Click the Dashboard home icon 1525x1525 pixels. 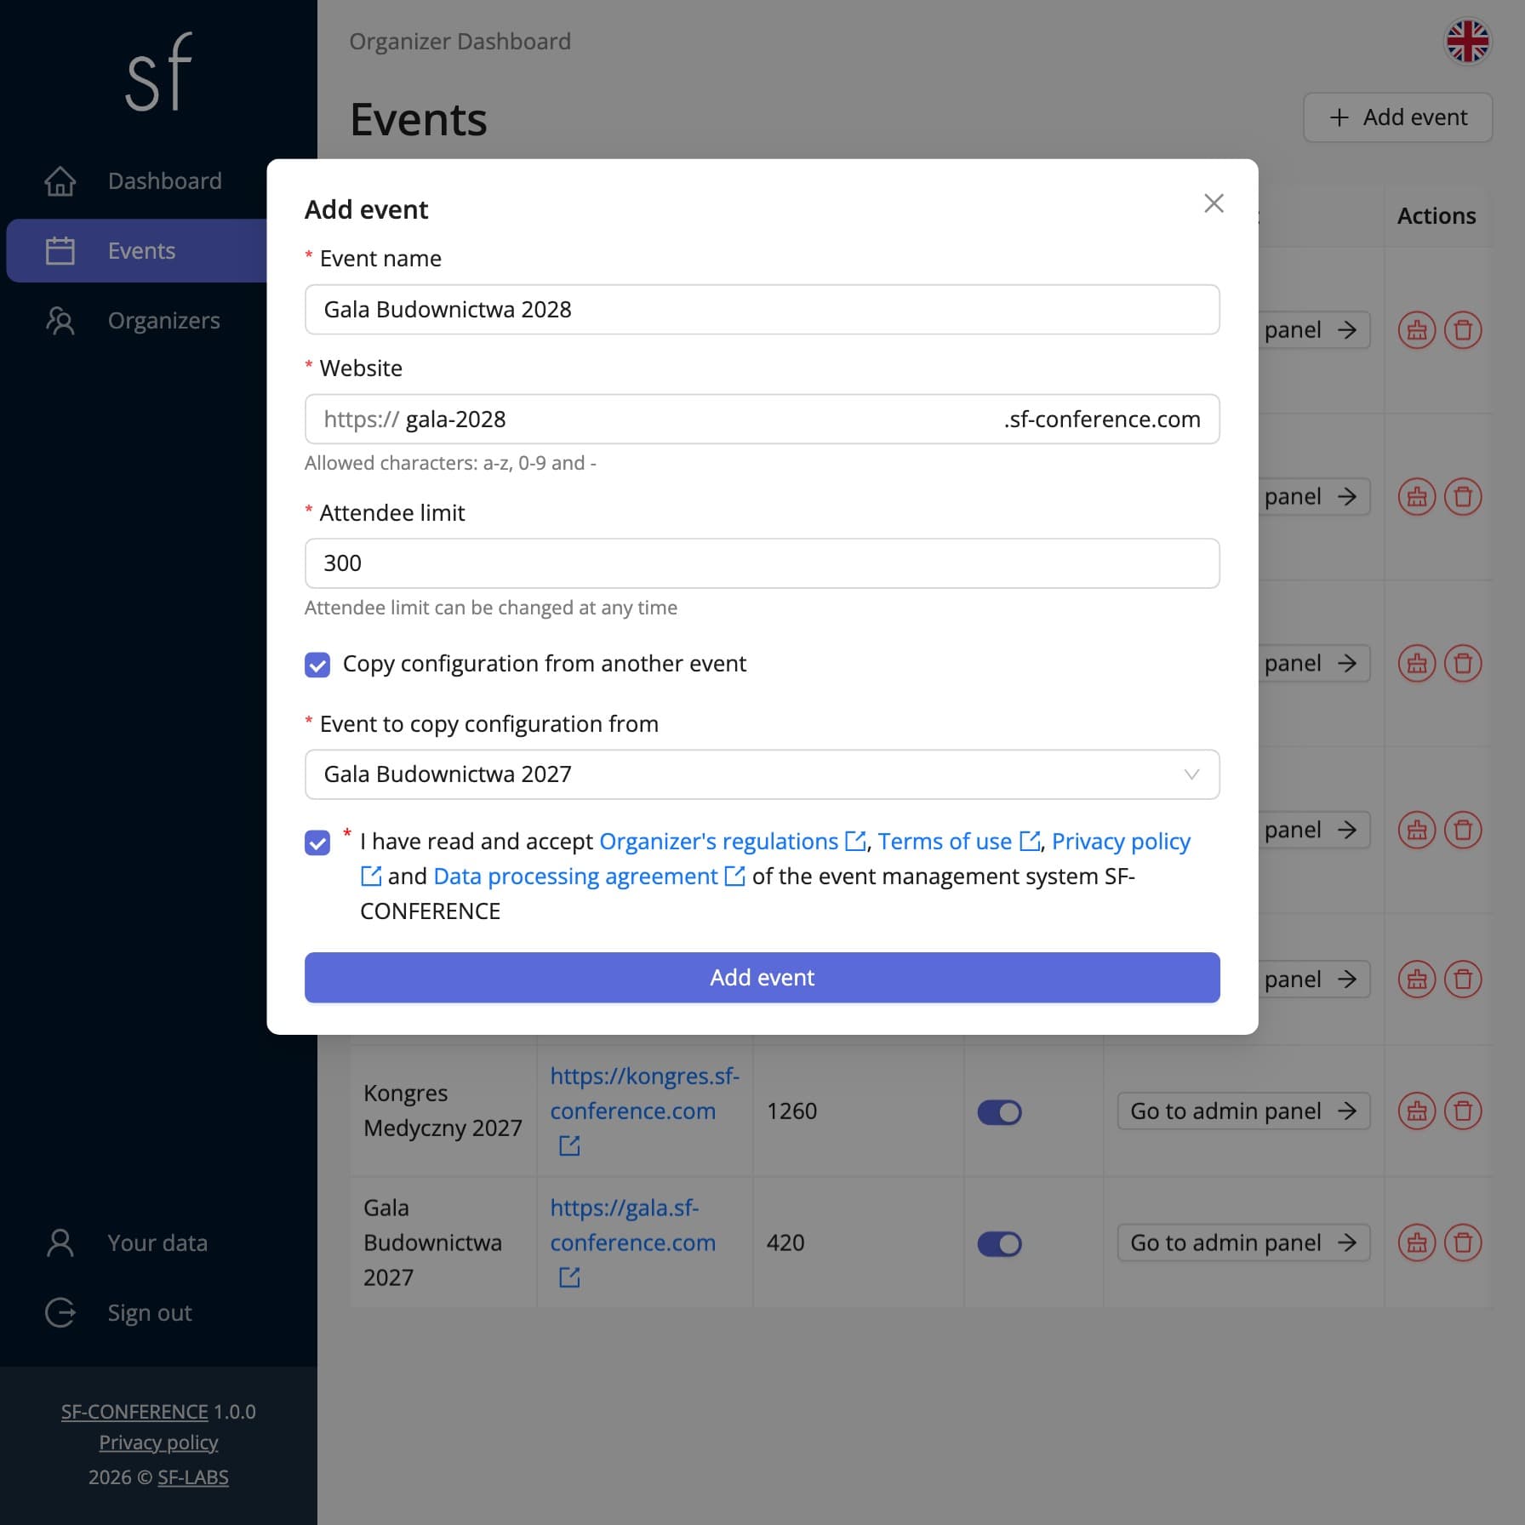click(x=60, y=181)
